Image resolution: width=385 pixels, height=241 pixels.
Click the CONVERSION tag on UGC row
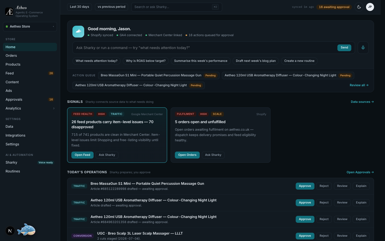point(83,236)
